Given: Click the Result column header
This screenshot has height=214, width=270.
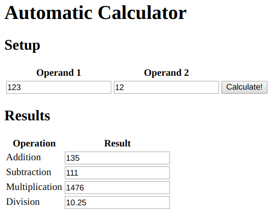Looking at the screenshot, I should coord(117,143).
